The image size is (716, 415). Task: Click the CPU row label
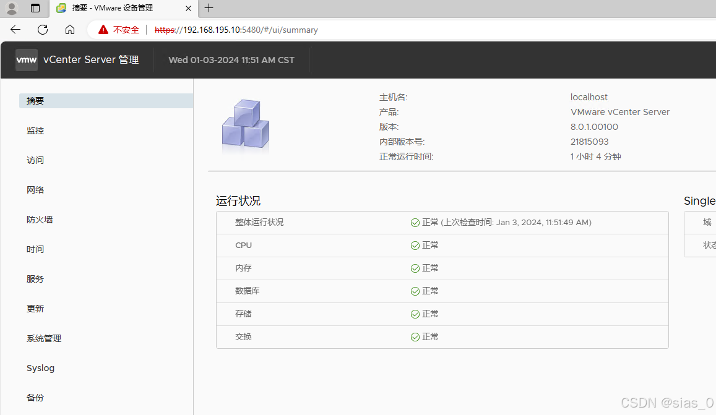tap(243, 245)
